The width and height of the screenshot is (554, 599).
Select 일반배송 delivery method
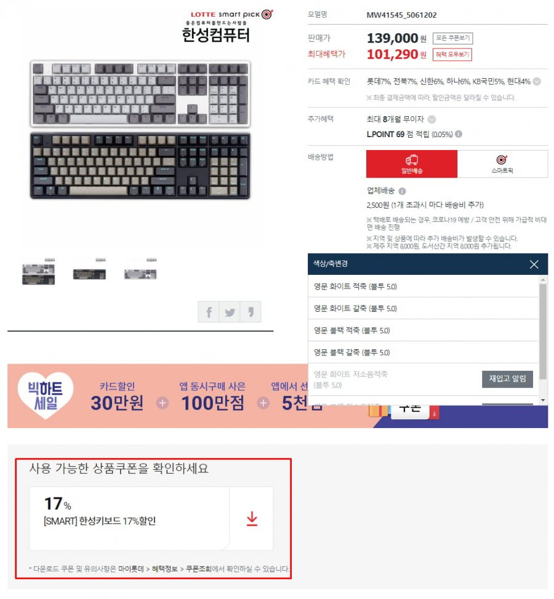click(x=411, y=164)
